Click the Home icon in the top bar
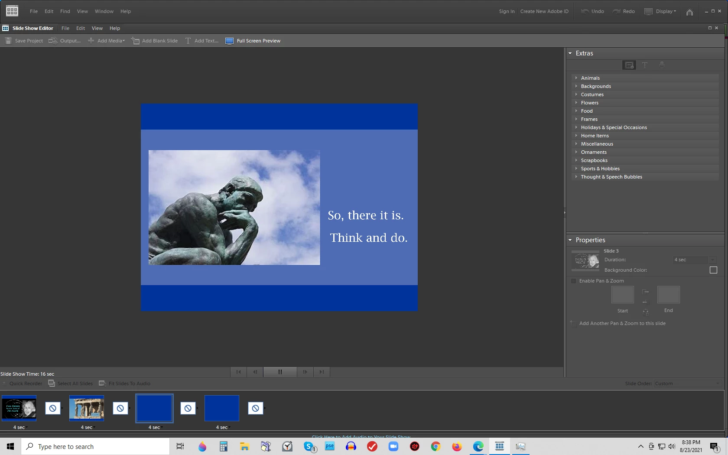 coord(689,12)
